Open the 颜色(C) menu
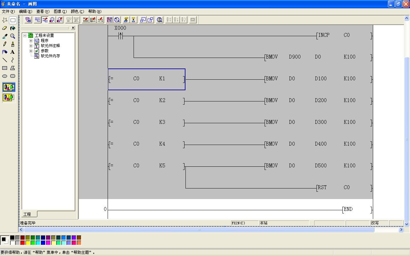The height and width of the screenshot is (256, 410). point(77,12)
